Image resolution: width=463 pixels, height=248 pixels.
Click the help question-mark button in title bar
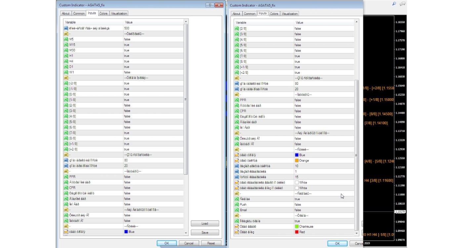click(210, 5)
